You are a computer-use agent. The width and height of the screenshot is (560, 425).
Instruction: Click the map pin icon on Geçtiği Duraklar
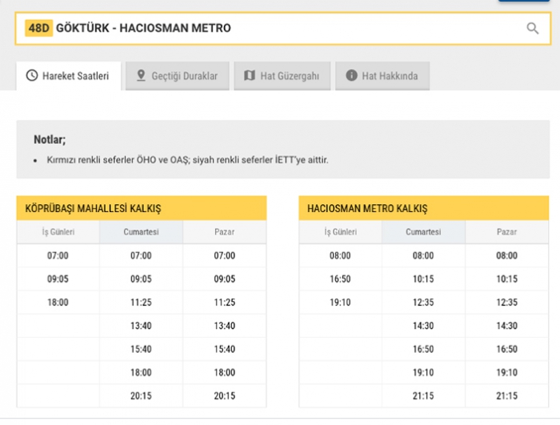141,75
